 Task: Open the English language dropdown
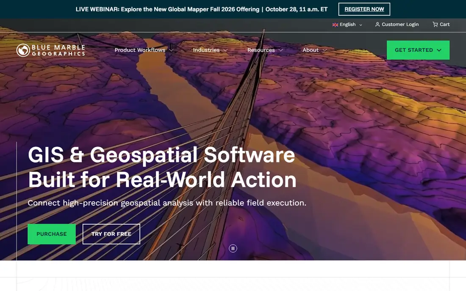point(347,25)
